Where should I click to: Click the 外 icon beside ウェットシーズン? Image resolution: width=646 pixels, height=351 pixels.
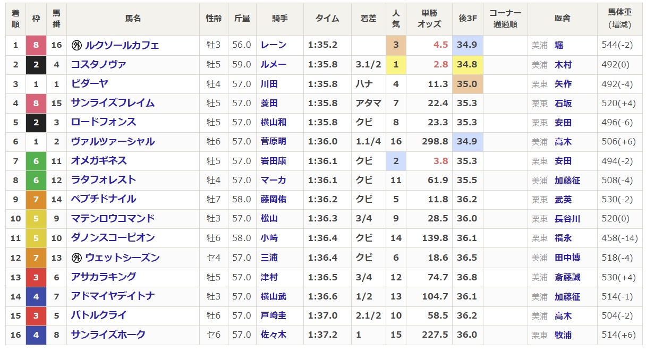point(76,258)
